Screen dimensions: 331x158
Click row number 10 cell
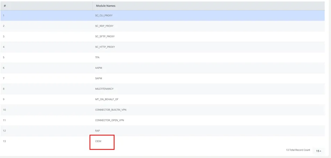click(47, 110)
